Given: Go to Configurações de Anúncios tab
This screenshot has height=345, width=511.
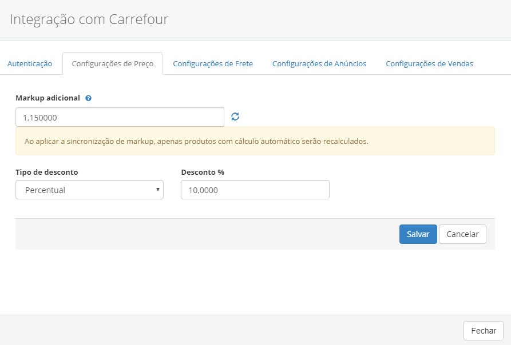Looking at the screenshot, I should click(x=319, y=63).
